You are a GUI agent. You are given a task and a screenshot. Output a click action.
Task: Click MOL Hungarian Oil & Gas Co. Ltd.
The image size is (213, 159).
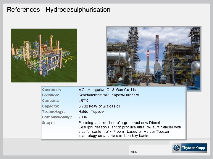pos(108,90)
